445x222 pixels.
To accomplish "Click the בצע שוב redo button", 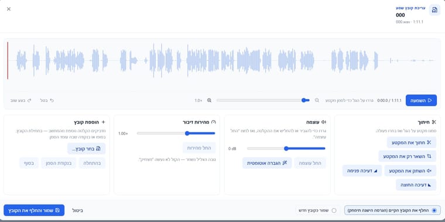I will pos(20,100).
